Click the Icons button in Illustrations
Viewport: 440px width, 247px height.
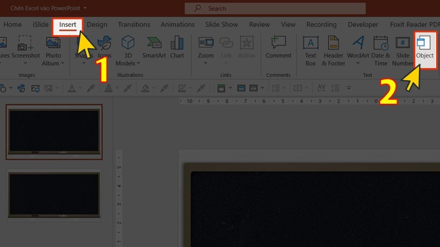tap(105, 49)
